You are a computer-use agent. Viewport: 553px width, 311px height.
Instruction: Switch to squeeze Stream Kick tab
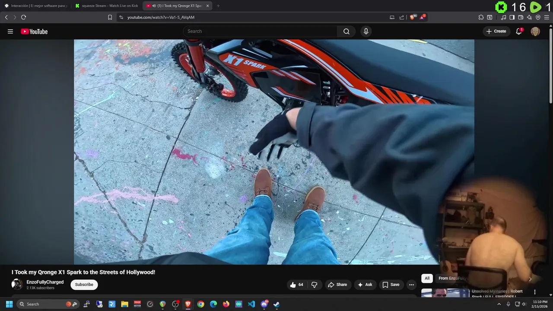[107, 6]
